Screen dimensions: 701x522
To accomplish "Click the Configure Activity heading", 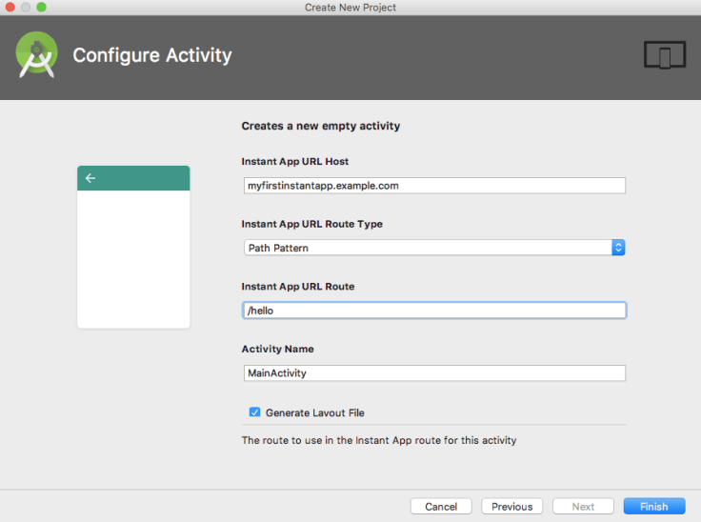I will click(152, 55).
